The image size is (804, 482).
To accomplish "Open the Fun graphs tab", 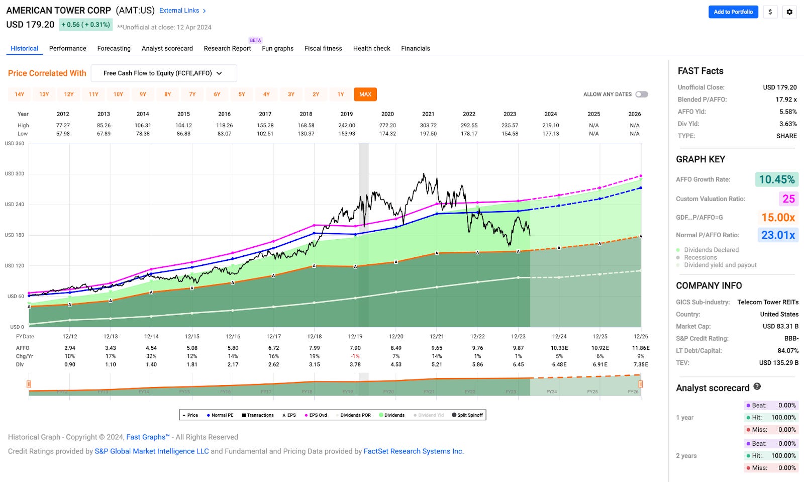I will (278, 48).
